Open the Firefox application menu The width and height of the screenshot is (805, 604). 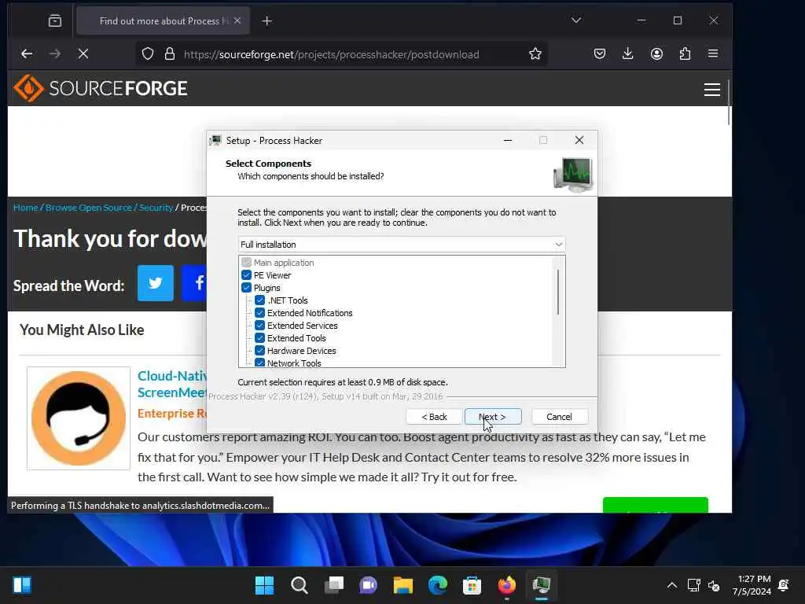(713, 53)
